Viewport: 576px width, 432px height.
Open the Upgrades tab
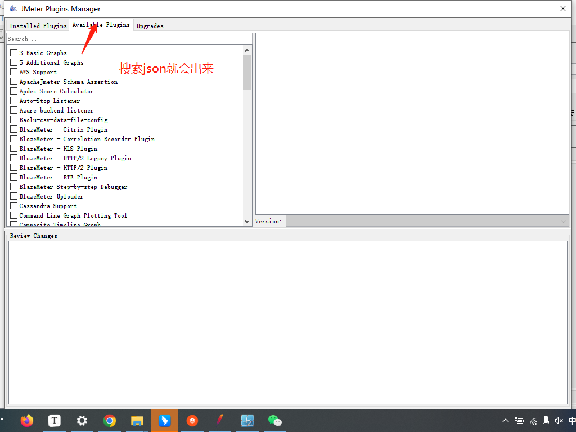point(150,26)
